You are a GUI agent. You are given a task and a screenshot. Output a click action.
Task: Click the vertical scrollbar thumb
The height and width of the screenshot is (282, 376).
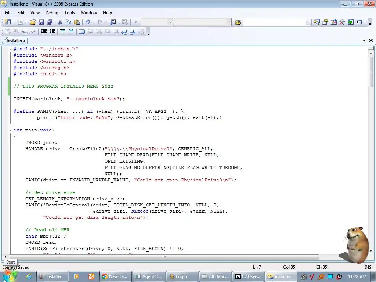pyautogui.click(x=371, y=72)
